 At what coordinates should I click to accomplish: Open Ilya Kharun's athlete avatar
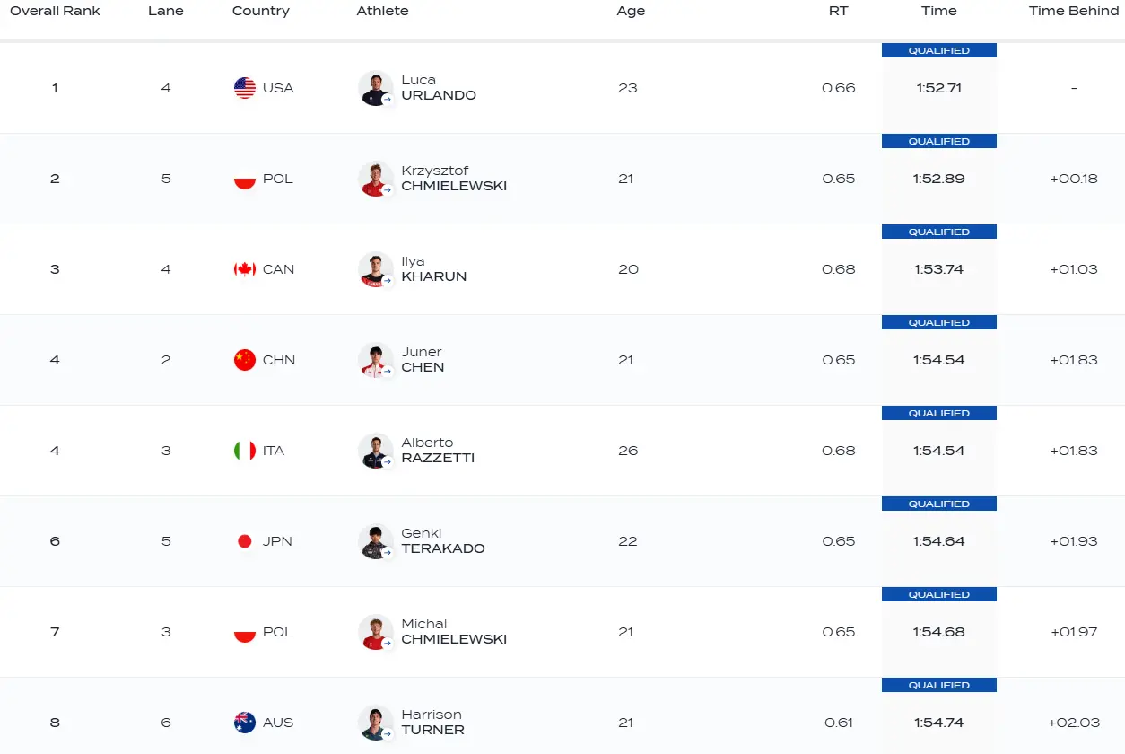pos(375,269)
